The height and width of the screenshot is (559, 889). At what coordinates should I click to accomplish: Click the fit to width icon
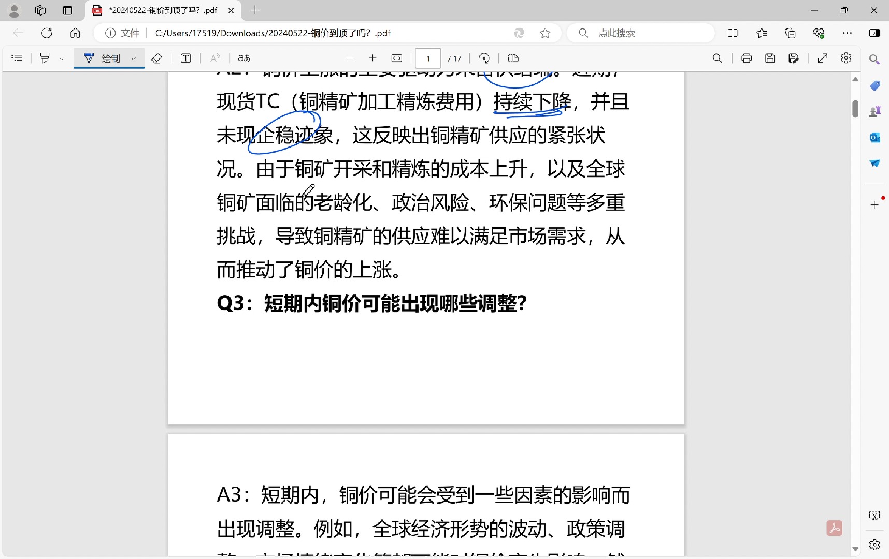[x=397, y=58]
